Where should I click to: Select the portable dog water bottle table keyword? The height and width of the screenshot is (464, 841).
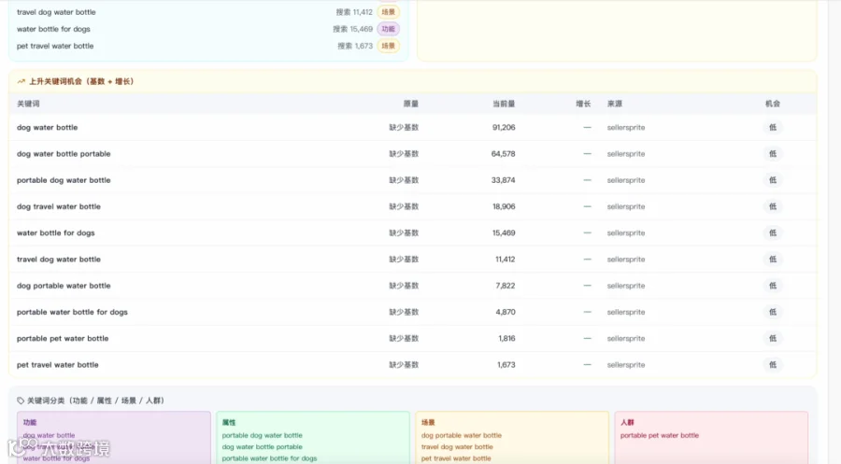tap(64, 180)
